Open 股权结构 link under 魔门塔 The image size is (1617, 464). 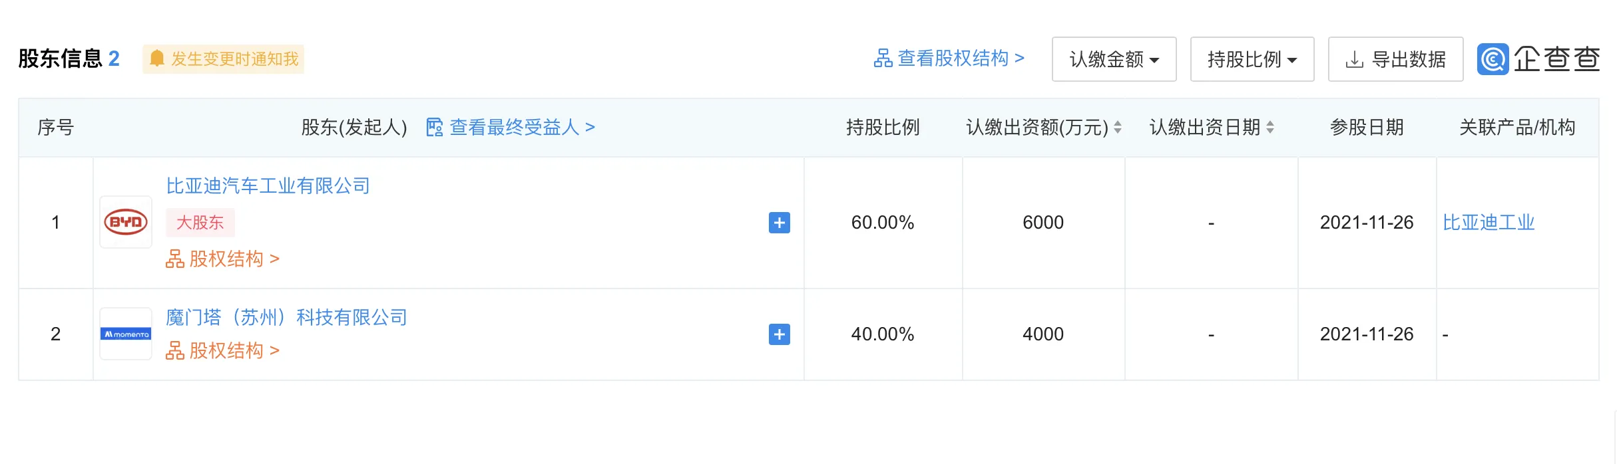click(x=223, y=350)
